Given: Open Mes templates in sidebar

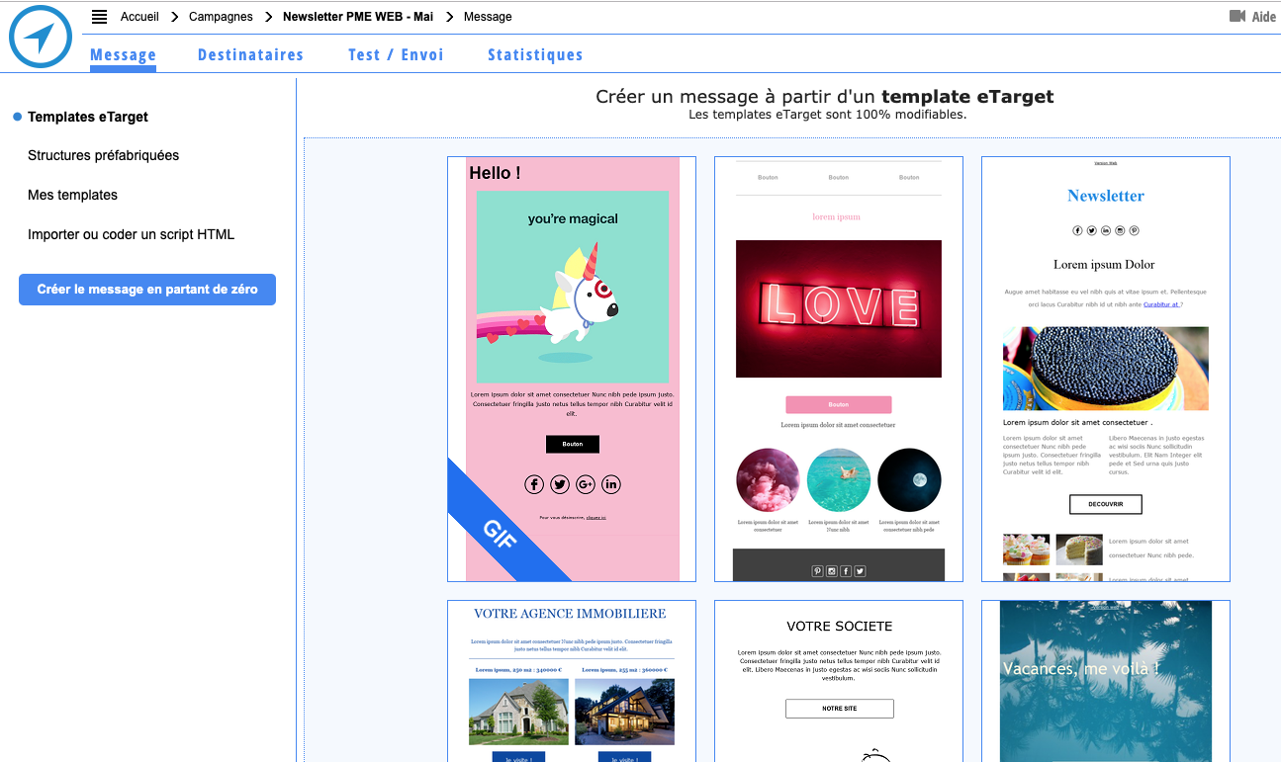Looking at the screenshot, I should click(x=72, y=195).
